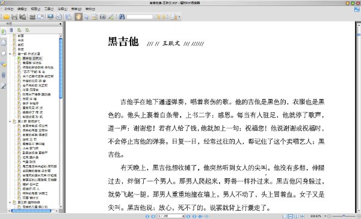The height and width of the screenshot is (219, 361).
Task: Click bookmark list scroll down arrow
Action: pos(61,207)
